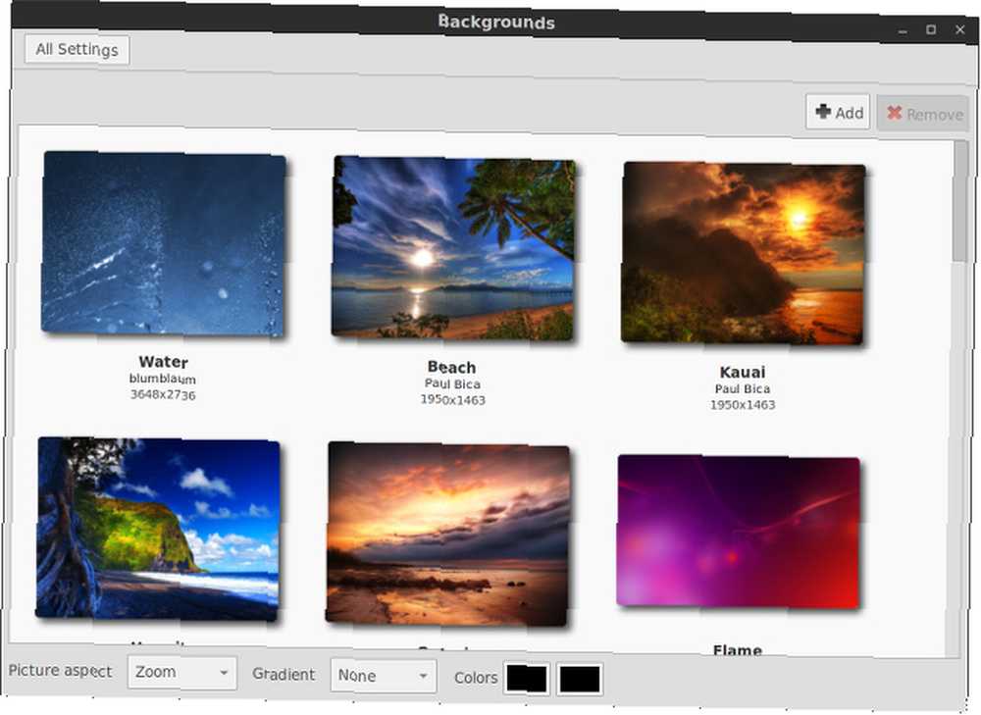The image size is (981, 715).
Task: Click the Remove background button
Action: [923, 114]
